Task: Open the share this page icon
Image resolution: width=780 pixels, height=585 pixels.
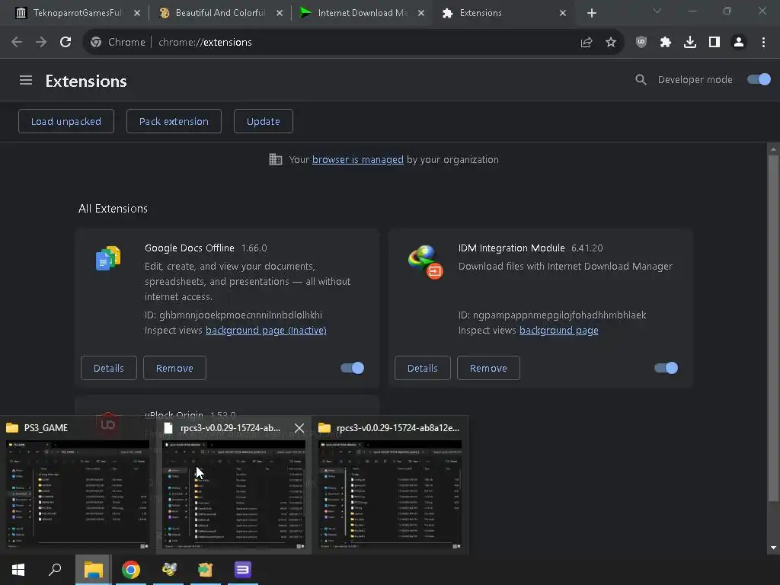Action: pyautogui.click(x=587, y=43)
